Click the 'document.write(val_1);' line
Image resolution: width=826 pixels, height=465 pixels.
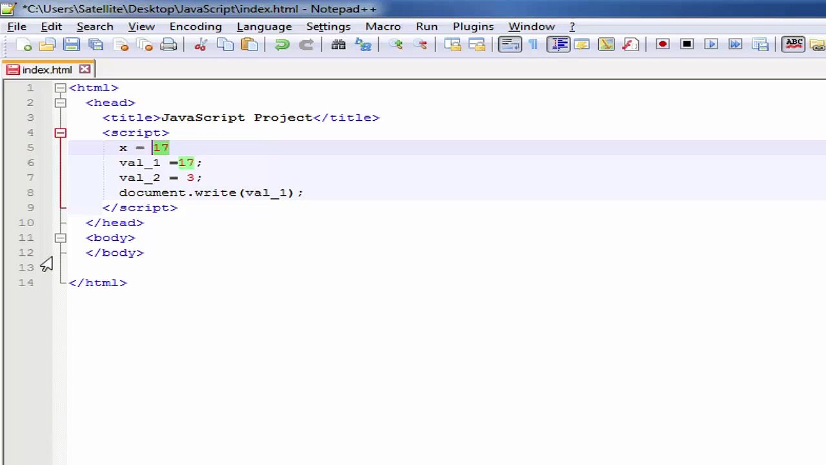tap(211, 192)
